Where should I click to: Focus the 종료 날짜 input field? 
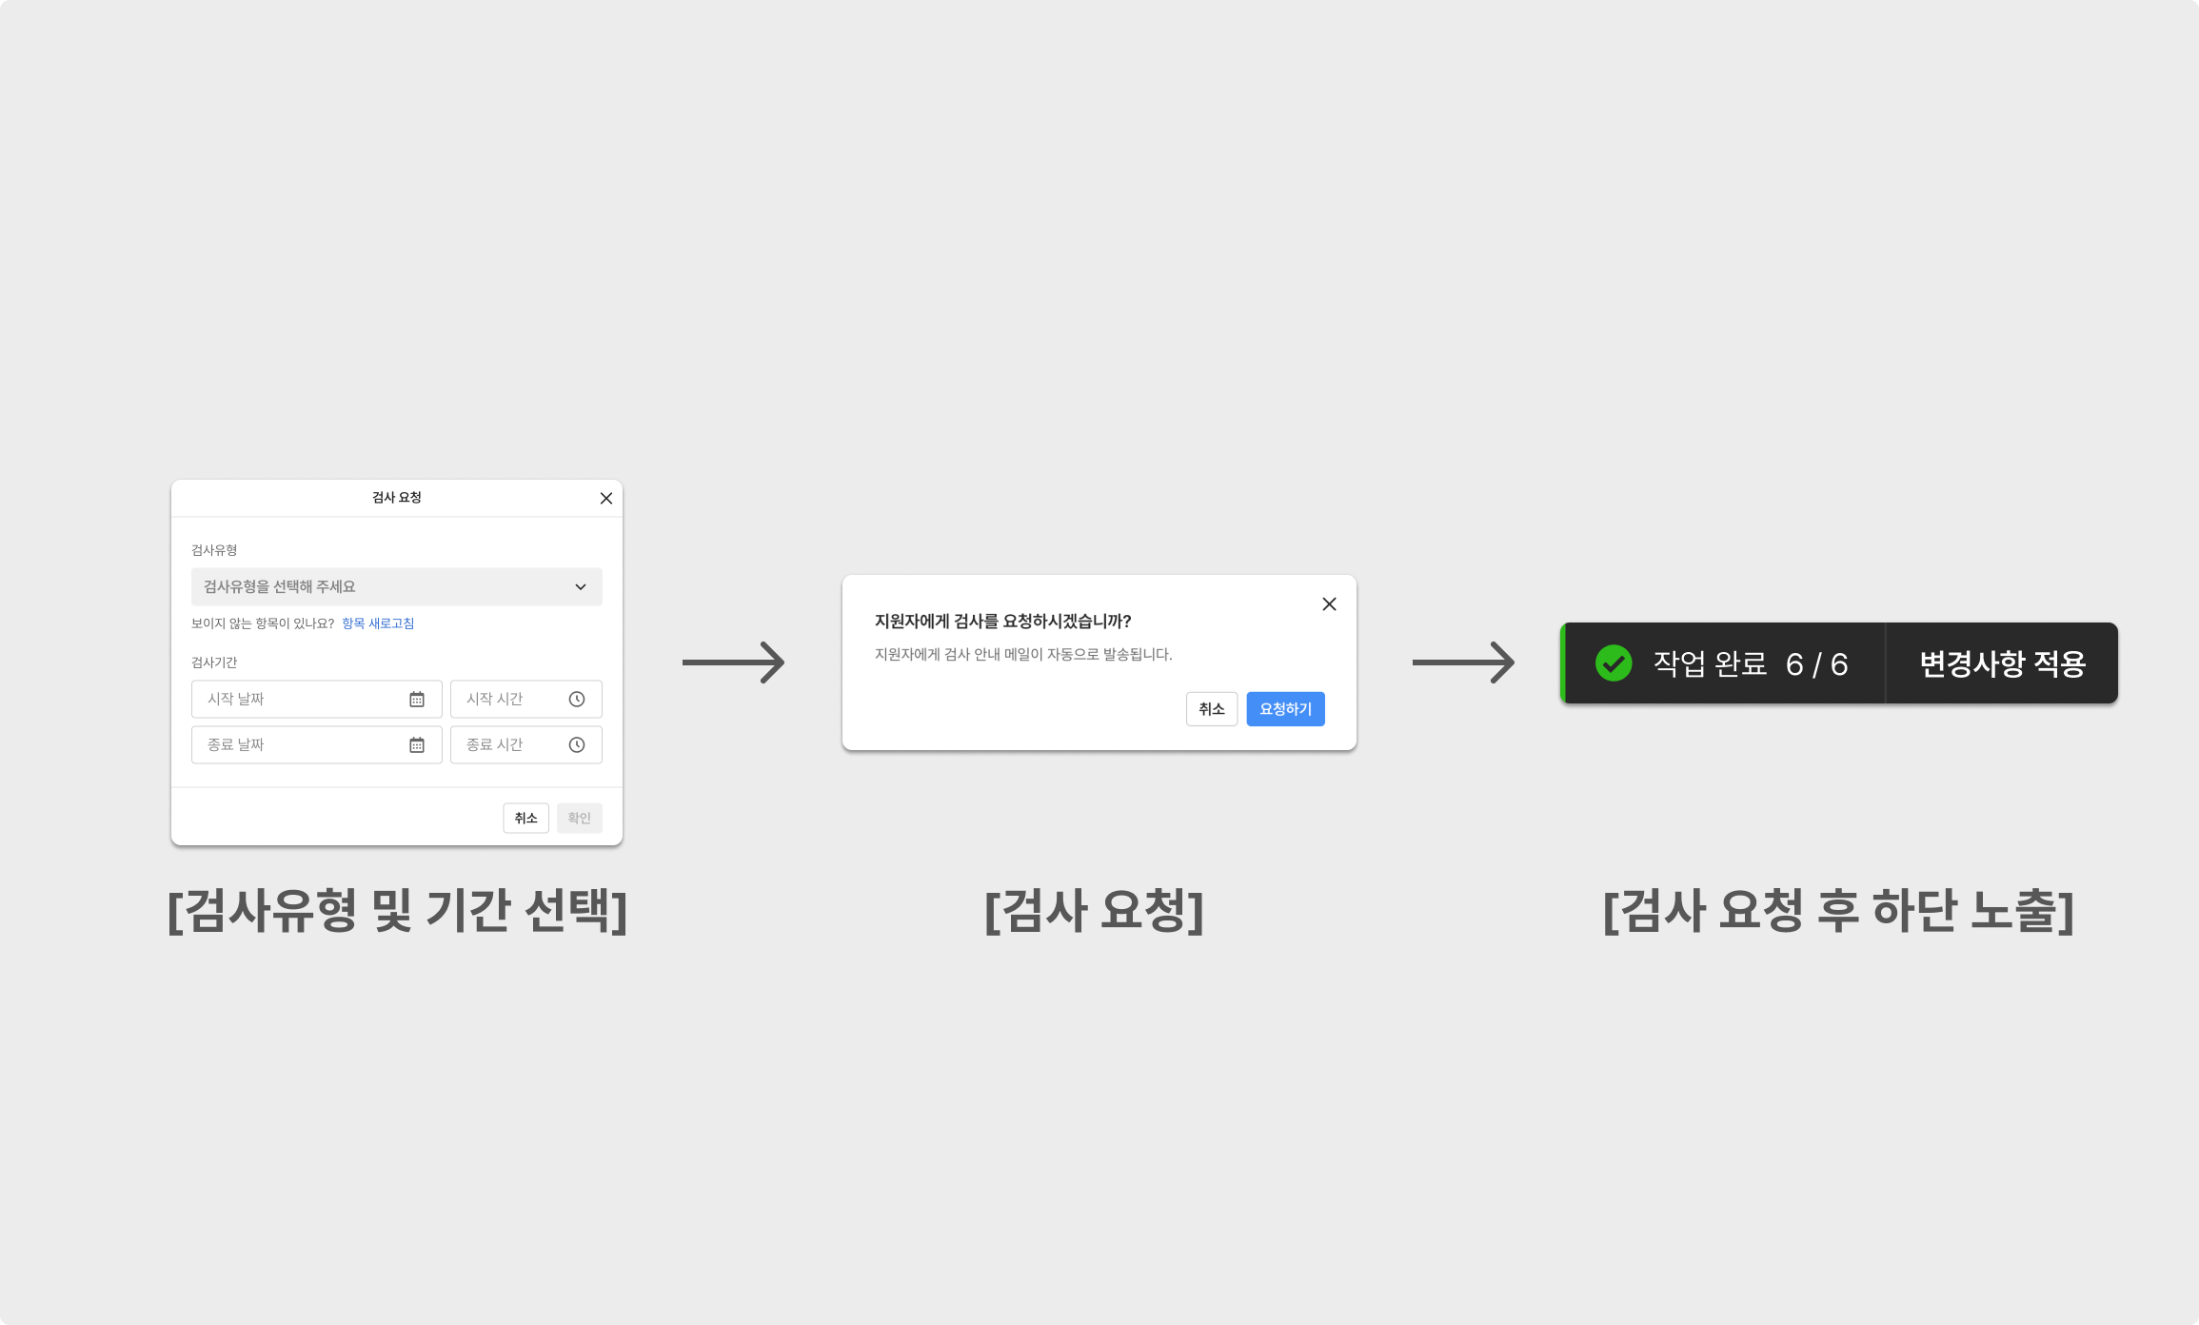(x=317, y=745)
